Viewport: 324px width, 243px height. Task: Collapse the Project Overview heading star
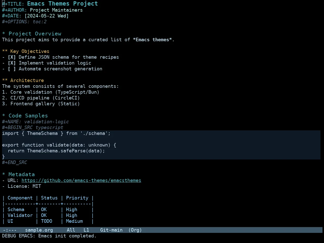pyautogui.click(x=4, y=34)
